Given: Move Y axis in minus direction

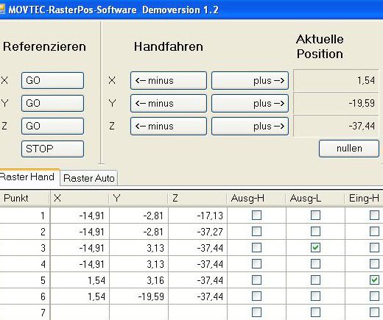Looking at the screenshot, I should click(x=169, y=103).
